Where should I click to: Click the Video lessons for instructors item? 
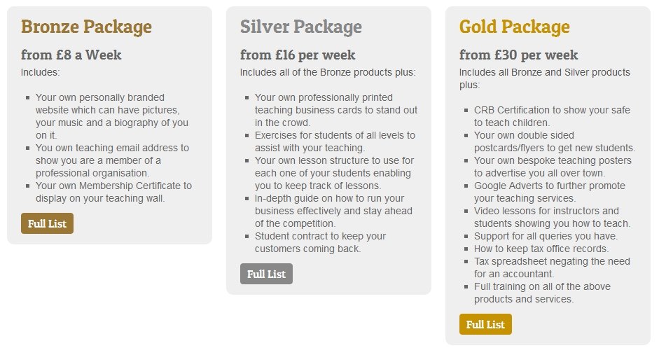[x=553, y=217]
